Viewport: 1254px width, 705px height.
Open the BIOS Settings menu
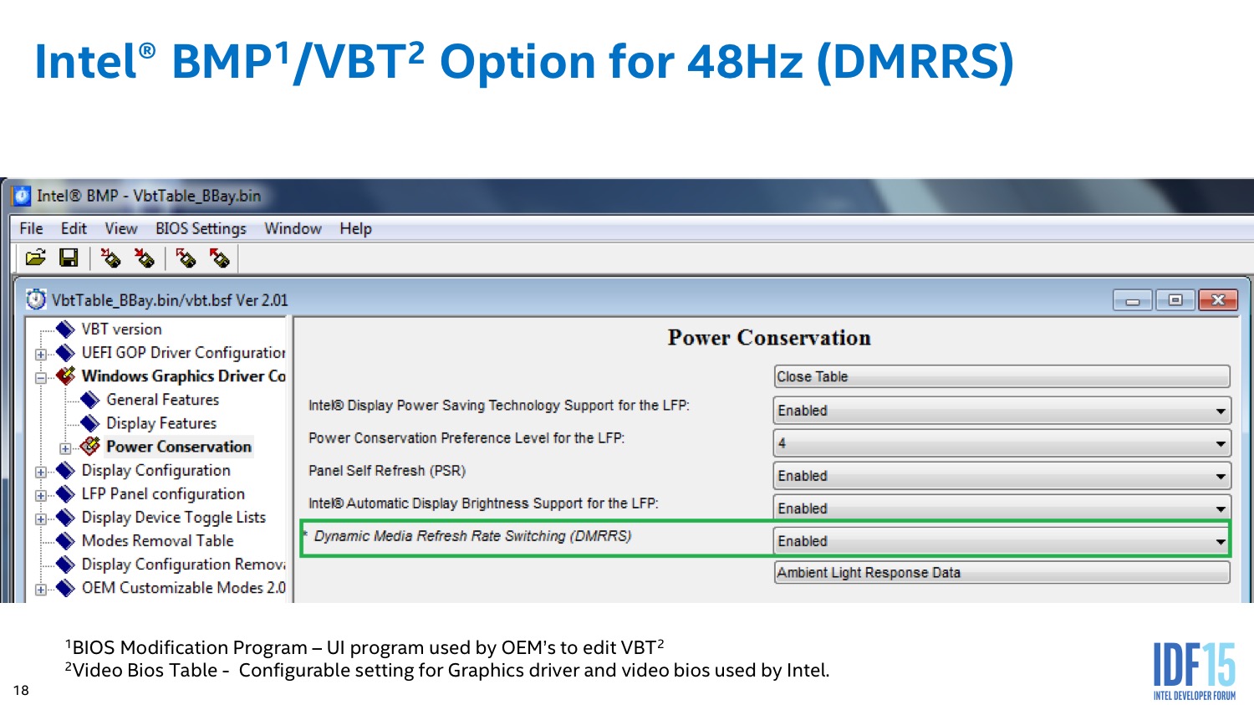(x=201, y=228)
